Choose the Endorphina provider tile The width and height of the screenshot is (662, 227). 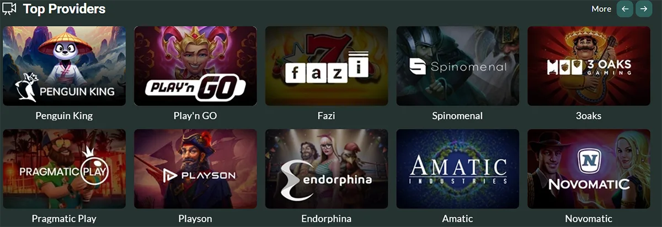pyautogui.click(x=327, y=169)
